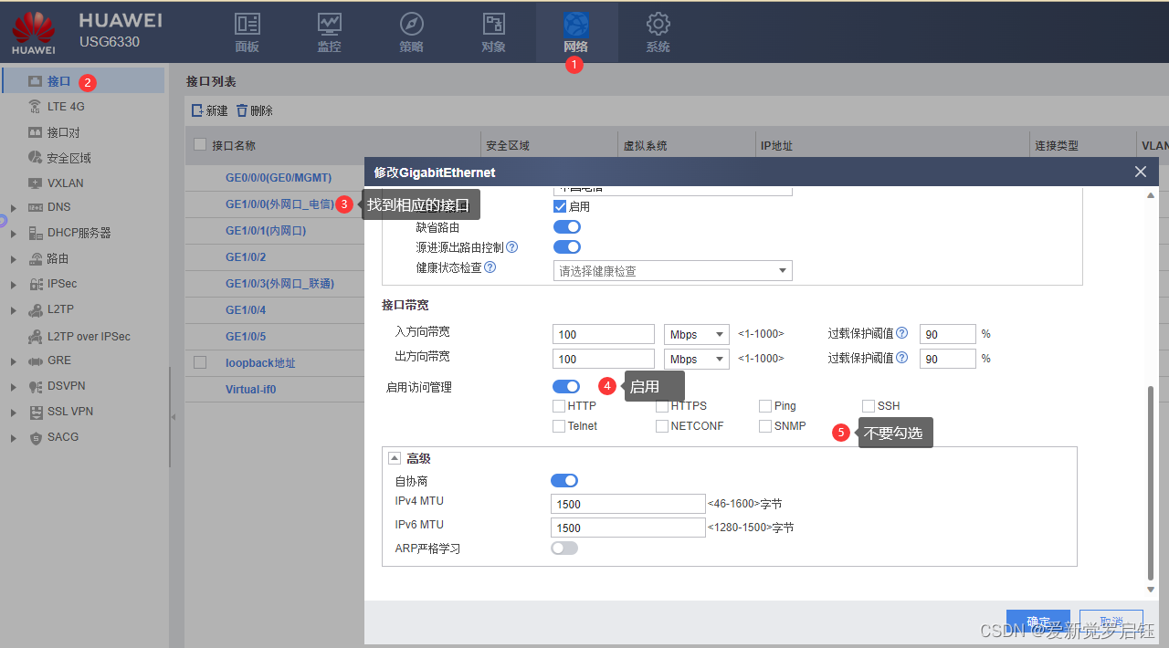Open interface GE0/0/0(GE0/MGMT)
The height and width of the screenshot is (648, 1169).
pyautogui.click(x=279, y=177)
